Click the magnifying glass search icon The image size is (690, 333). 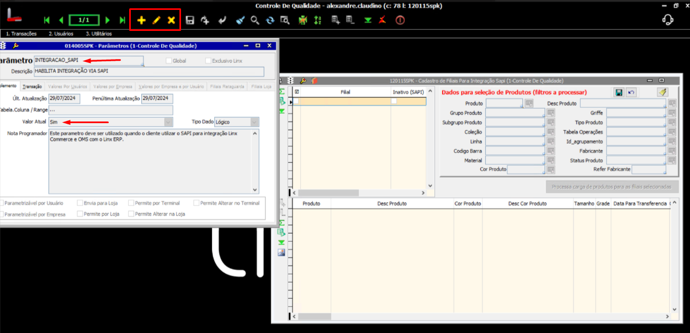[255, 20]
